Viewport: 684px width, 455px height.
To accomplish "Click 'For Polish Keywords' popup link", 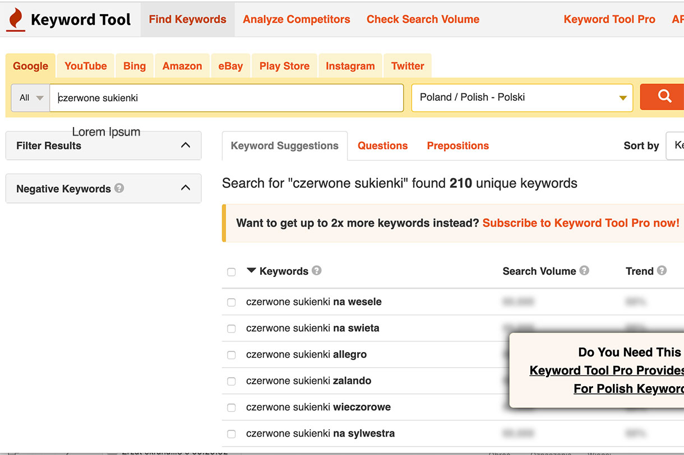I will [628, 388].
